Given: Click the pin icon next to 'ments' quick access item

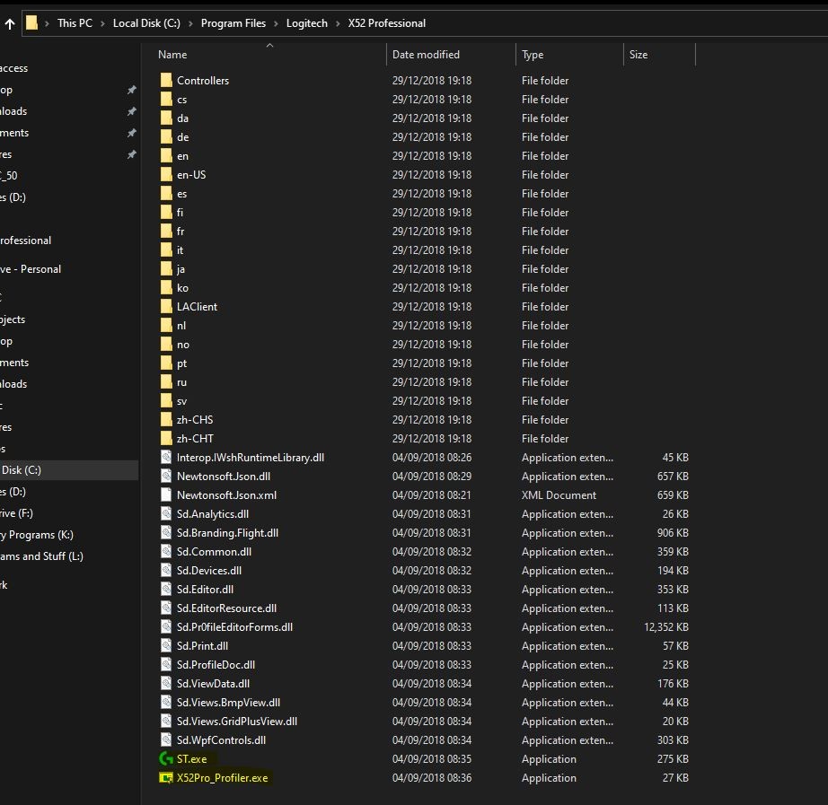Looking at the screenshot, I should point(131,133).
